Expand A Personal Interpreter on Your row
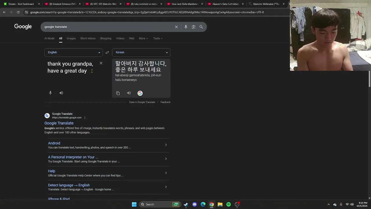 pos(166,159)
